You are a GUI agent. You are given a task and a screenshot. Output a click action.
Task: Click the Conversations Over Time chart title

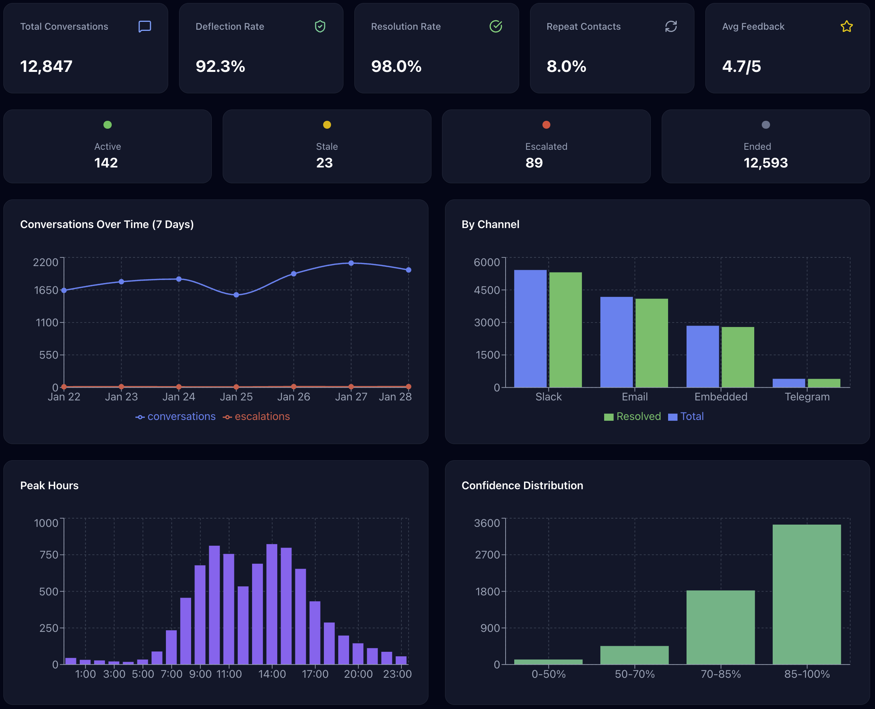click(107, 224)
